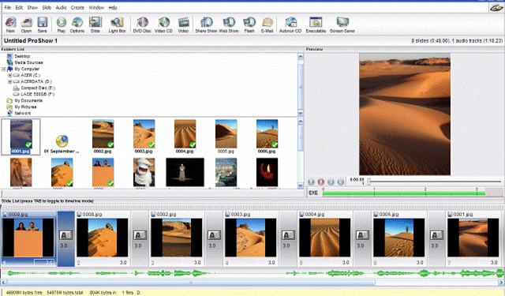Click the Autorun CD icon
The image size is (505, 296).
tap(290, 24)
